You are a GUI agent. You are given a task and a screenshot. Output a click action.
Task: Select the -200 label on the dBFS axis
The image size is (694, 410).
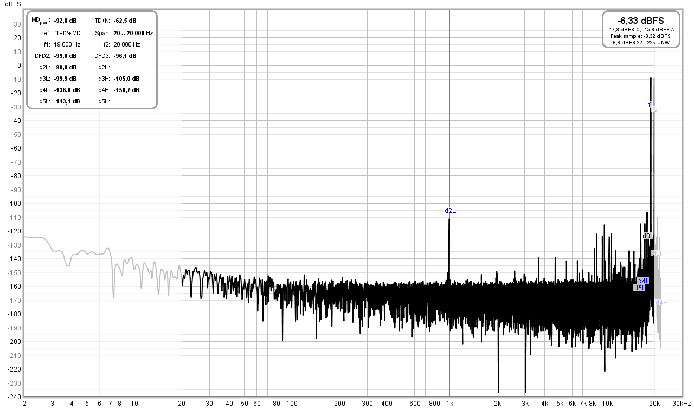[x=15, y=341]
